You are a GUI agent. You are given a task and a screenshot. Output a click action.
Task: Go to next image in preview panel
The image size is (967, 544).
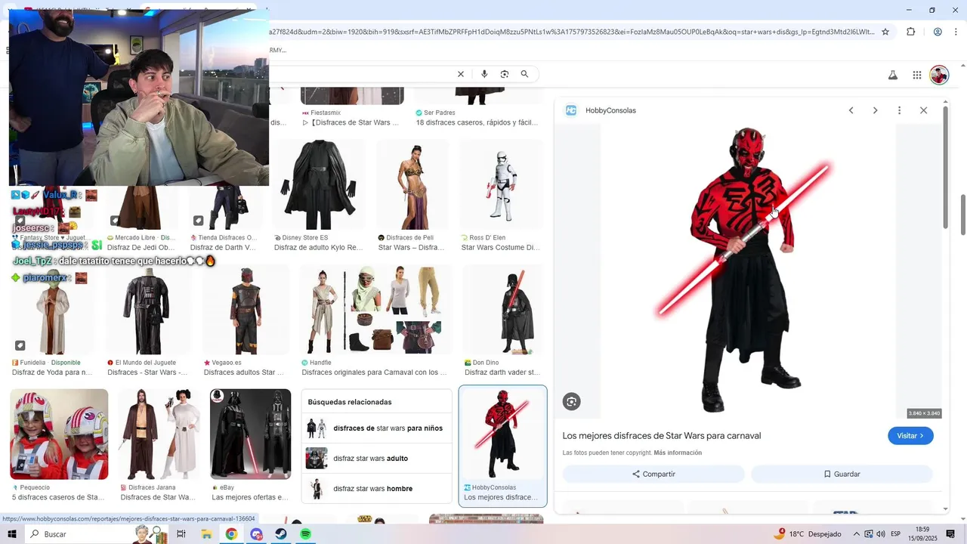pos(875,110)
